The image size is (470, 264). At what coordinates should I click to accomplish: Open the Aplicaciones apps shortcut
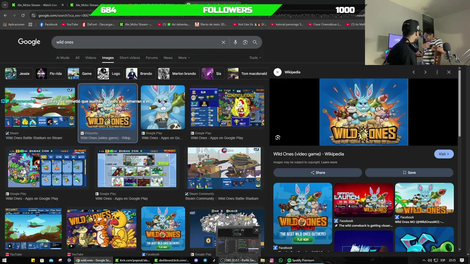14,25
